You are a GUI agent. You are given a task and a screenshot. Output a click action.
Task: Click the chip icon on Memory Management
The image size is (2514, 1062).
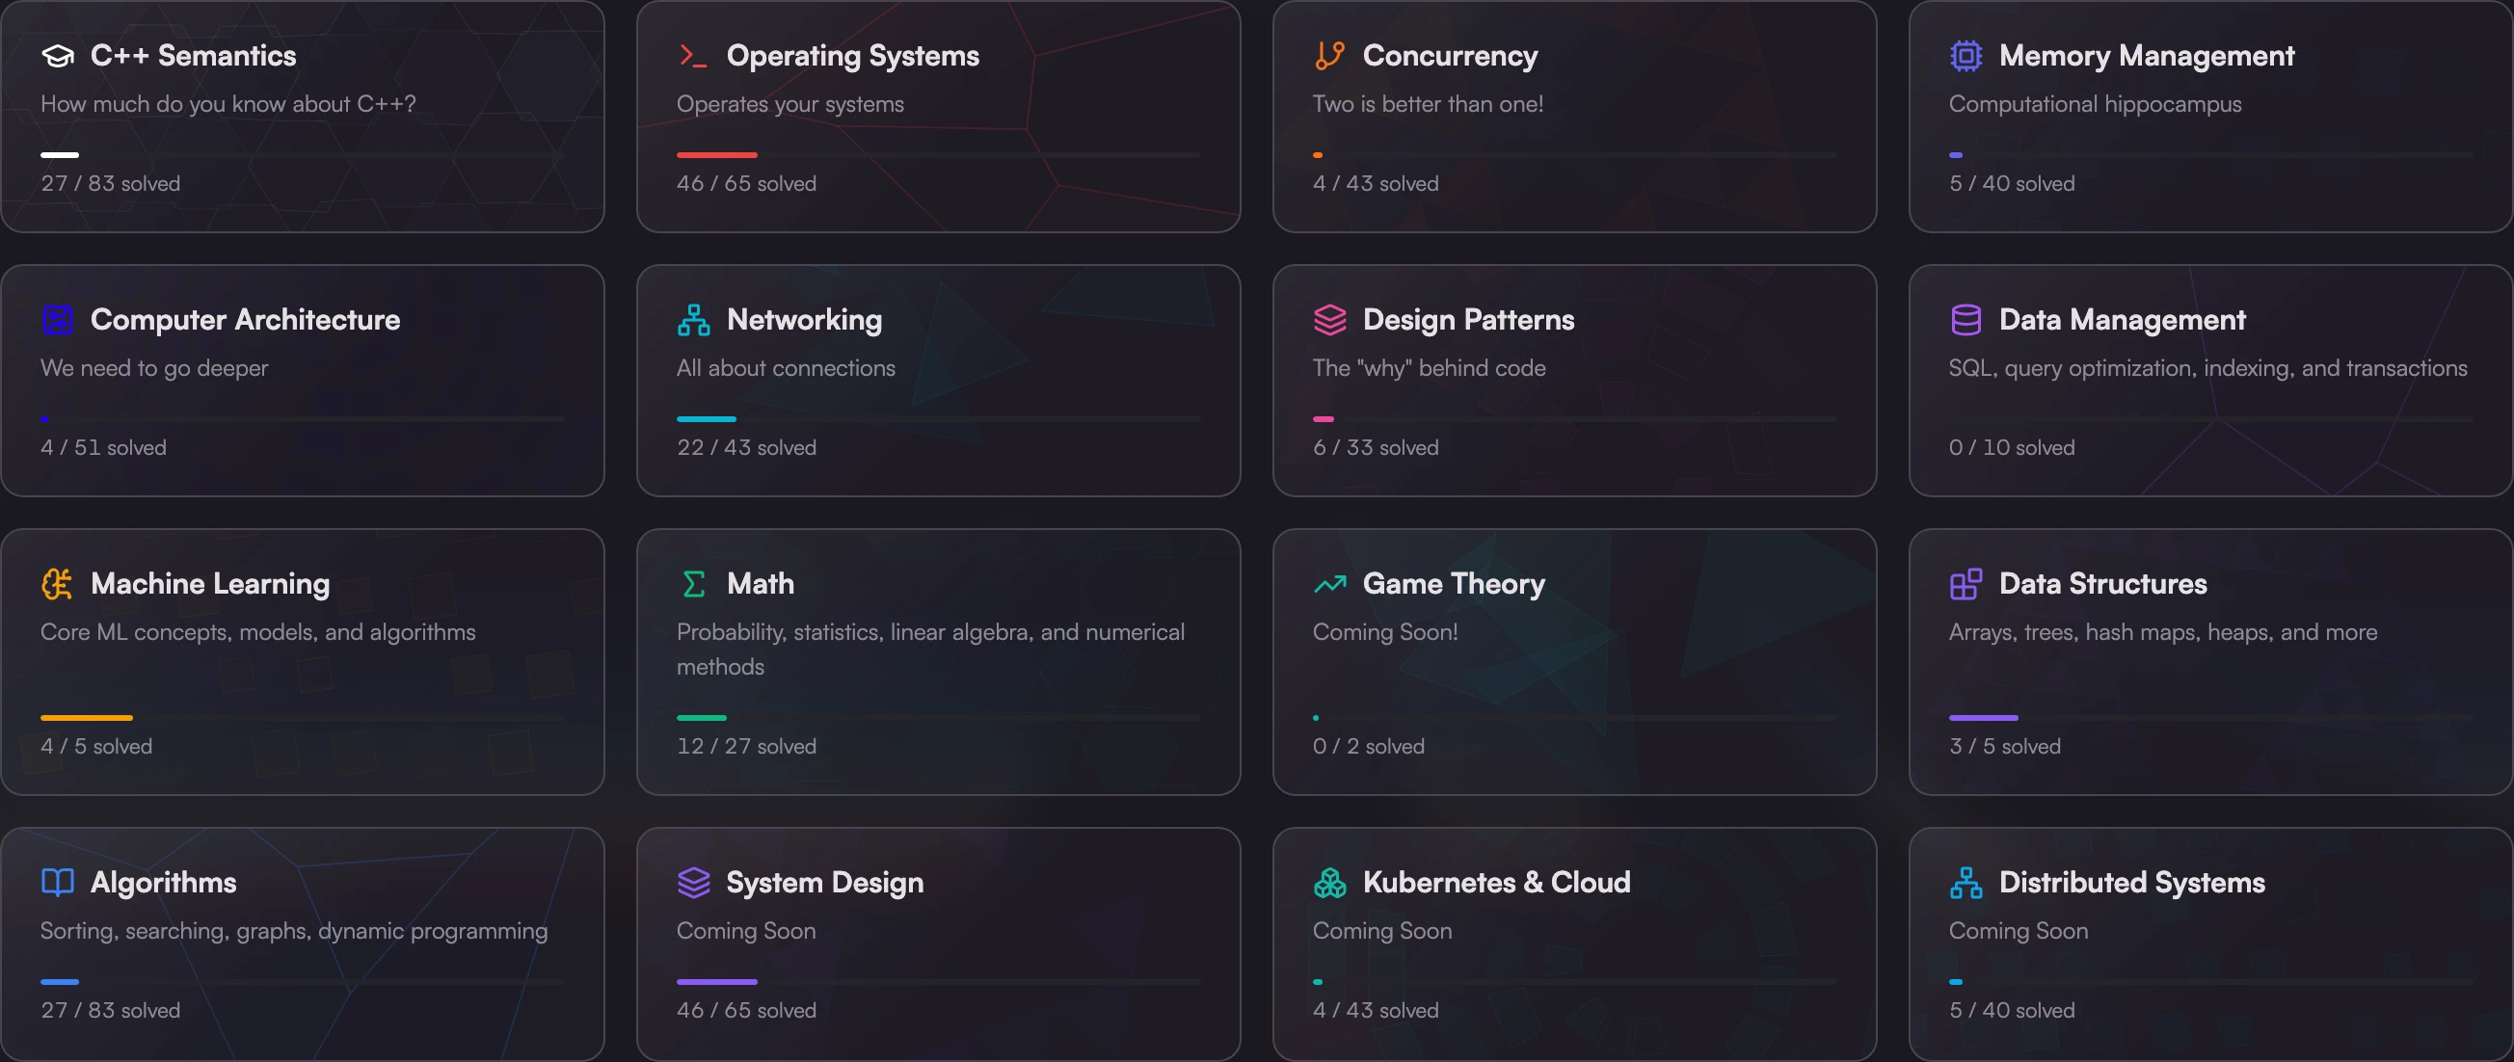click(x=1966, y=56)
